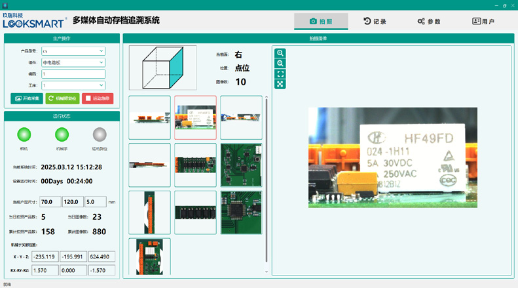Click the zoom out magnifier icon

(280, 64)
